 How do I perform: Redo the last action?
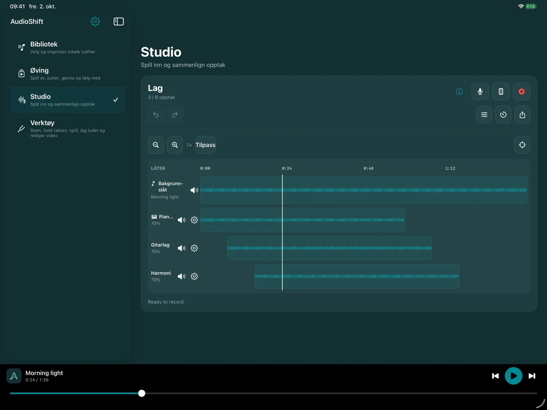175,114
